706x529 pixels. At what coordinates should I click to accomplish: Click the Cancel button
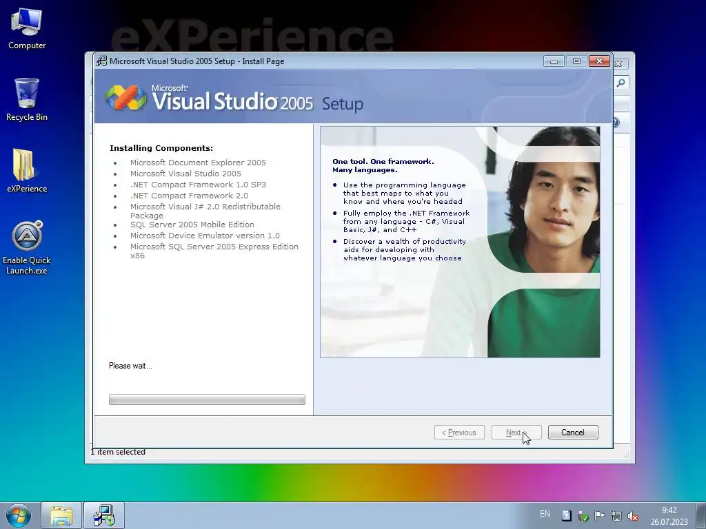(x=573, y=433)
